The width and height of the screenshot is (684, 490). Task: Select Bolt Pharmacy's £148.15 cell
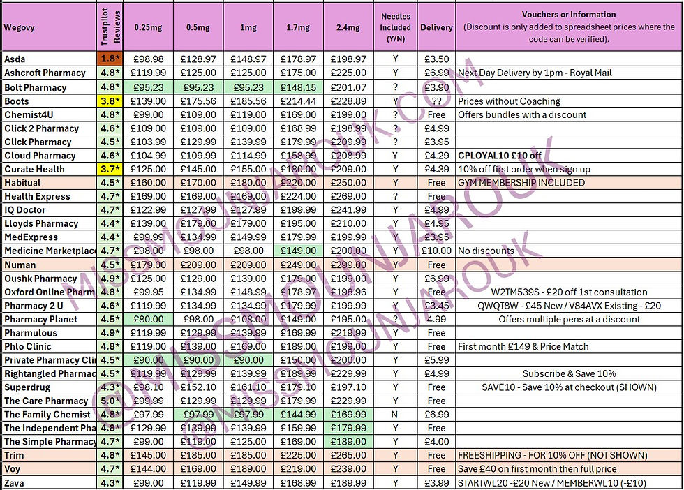coord(299,87)
